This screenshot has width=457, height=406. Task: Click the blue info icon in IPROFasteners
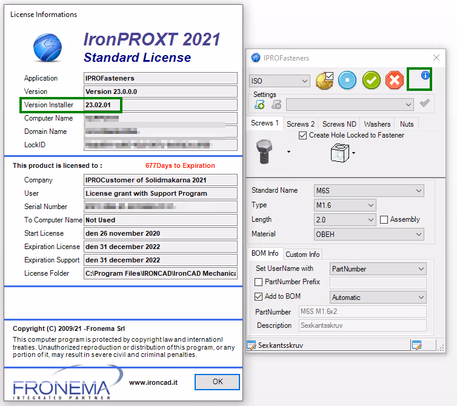pos(425,75)
